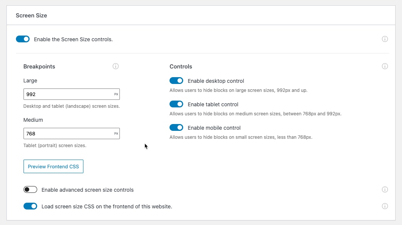402x225 pixels.
Task: Show info for Load screen size CSS
Action: (385, 206)
